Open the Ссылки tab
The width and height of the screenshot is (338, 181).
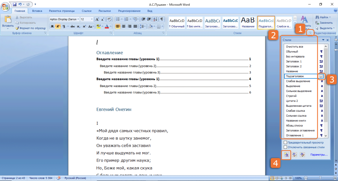click(86, 11)
